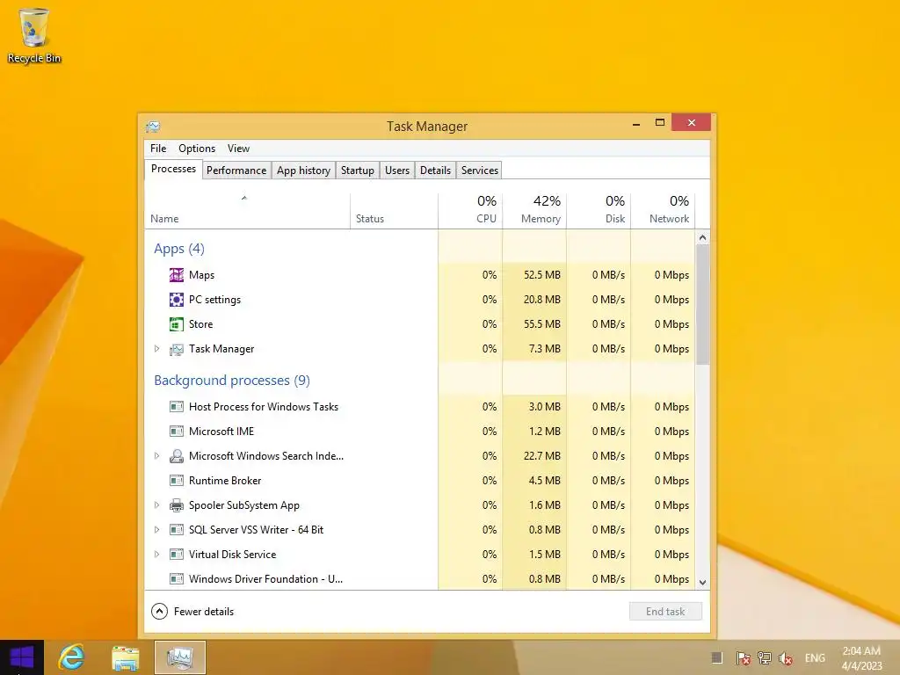Select the PC settings memory 20.8 MB

(541, 300)
